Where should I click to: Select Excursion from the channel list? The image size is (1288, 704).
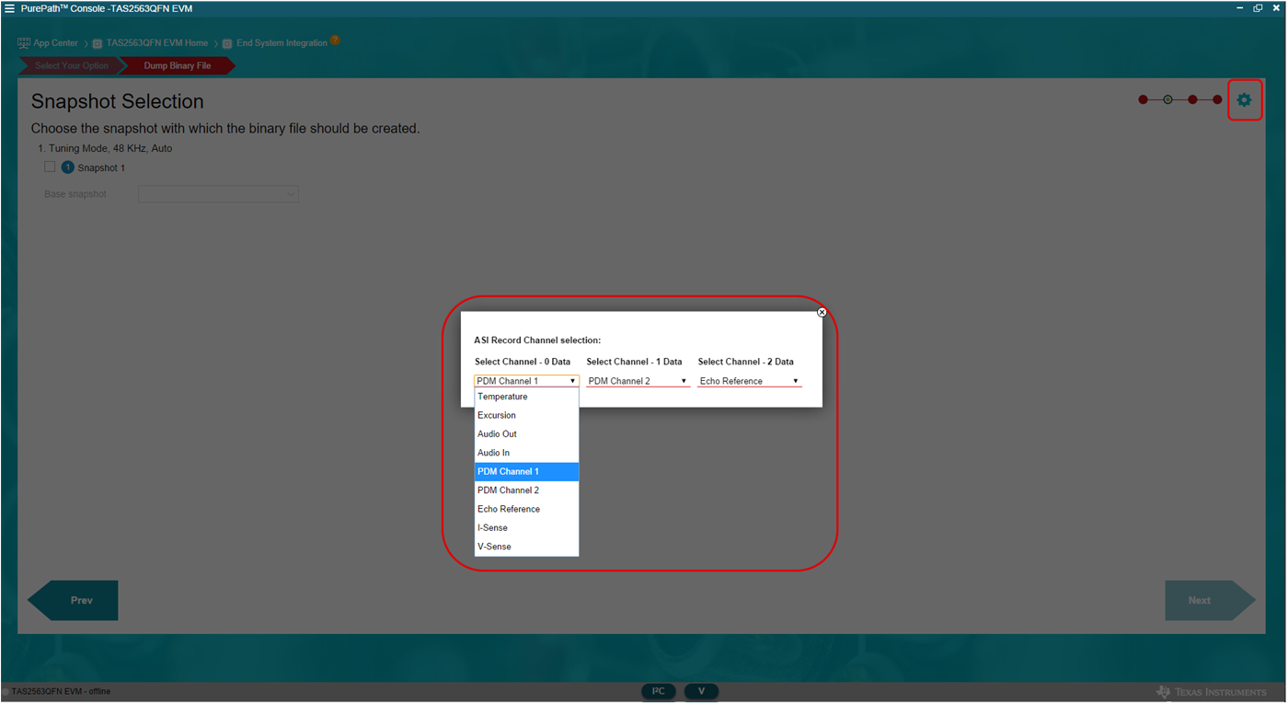point(526,415)
